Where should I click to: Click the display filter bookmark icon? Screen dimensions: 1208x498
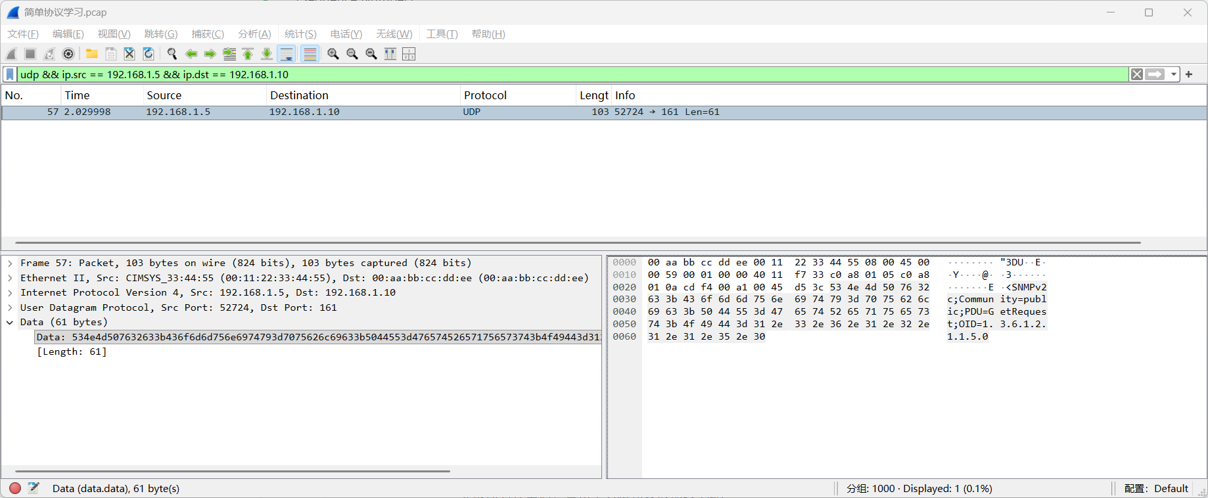click(10, 74)
